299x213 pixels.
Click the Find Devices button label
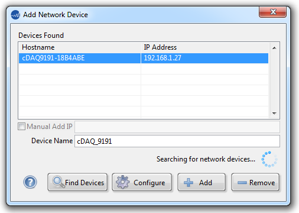(x=84, y=183)
